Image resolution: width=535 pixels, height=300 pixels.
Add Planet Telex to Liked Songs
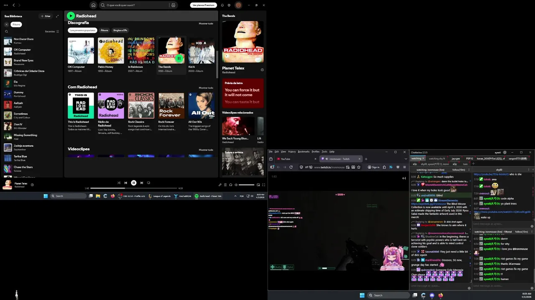tap(32, 185)
